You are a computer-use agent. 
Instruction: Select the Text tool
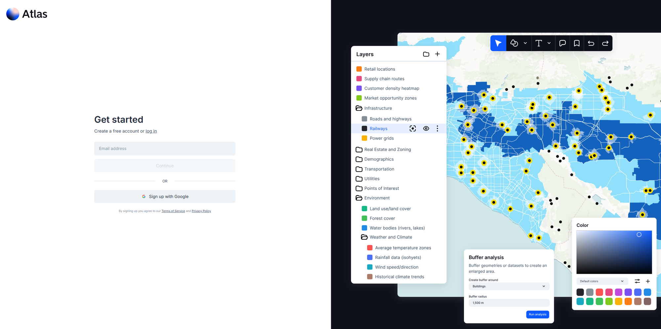coord(539,43)
